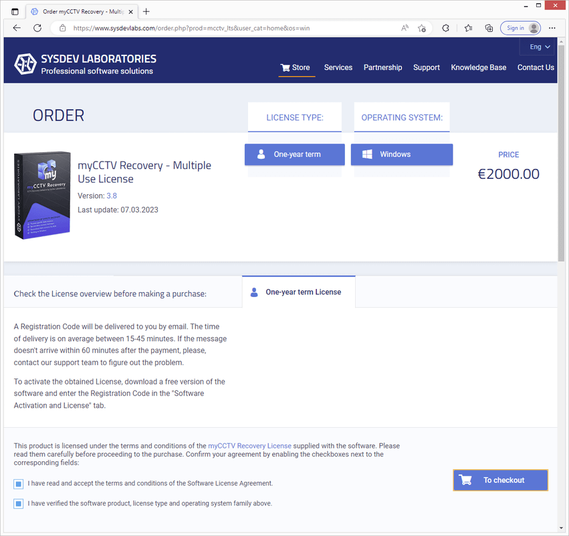Viewport: 569px width, 536px height.
Task: Click the To checkout button
Action: [x=500, y=480]
